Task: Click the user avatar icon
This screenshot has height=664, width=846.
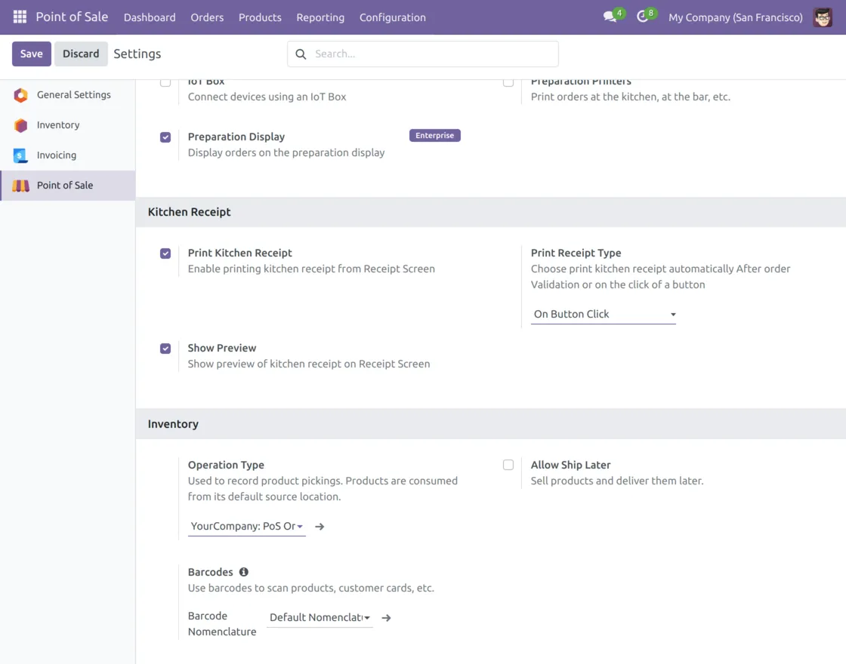Action: (823, 17)
